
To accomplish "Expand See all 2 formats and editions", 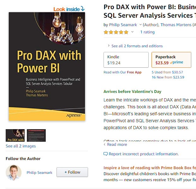I will click(x=135, y=46).
